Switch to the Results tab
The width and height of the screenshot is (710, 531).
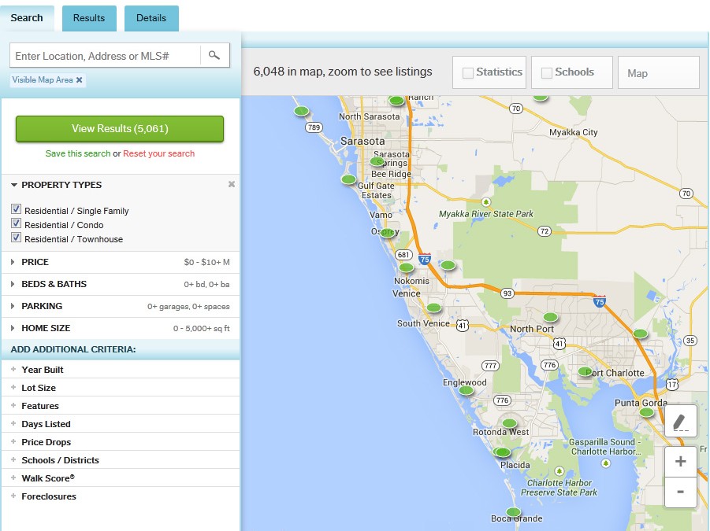pos(89,18)
